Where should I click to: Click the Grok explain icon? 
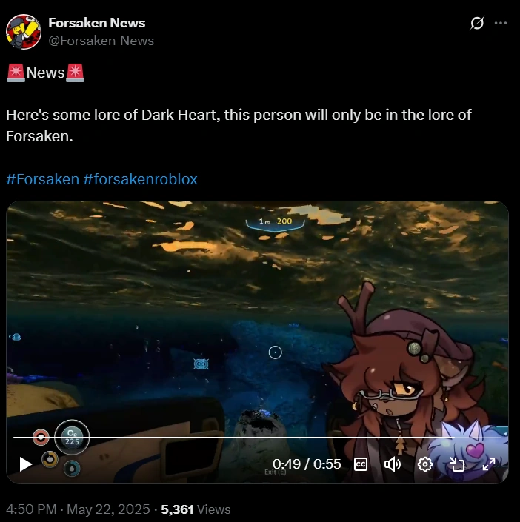point(477,23)
